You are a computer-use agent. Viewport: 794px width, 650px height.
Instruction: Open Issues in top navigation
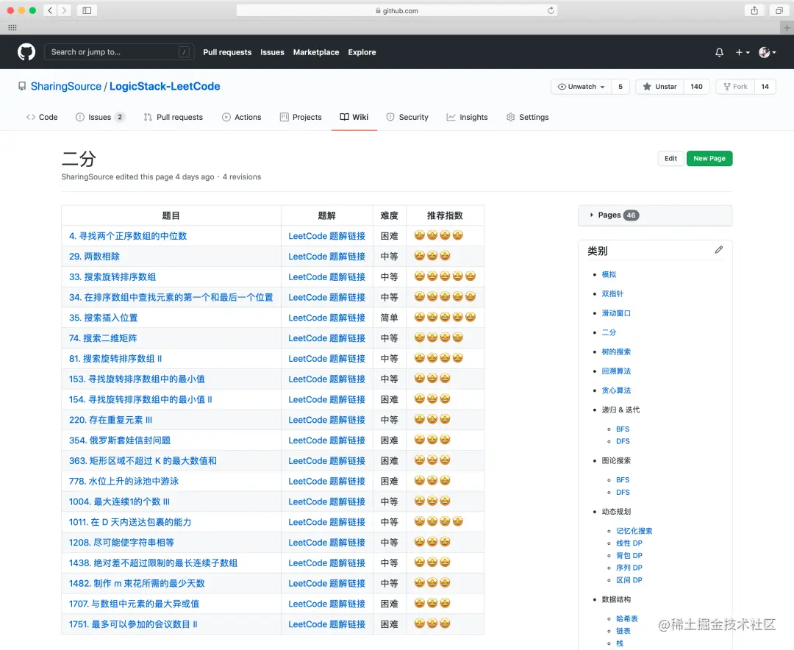pyautogui.click(x=273, y=52)
